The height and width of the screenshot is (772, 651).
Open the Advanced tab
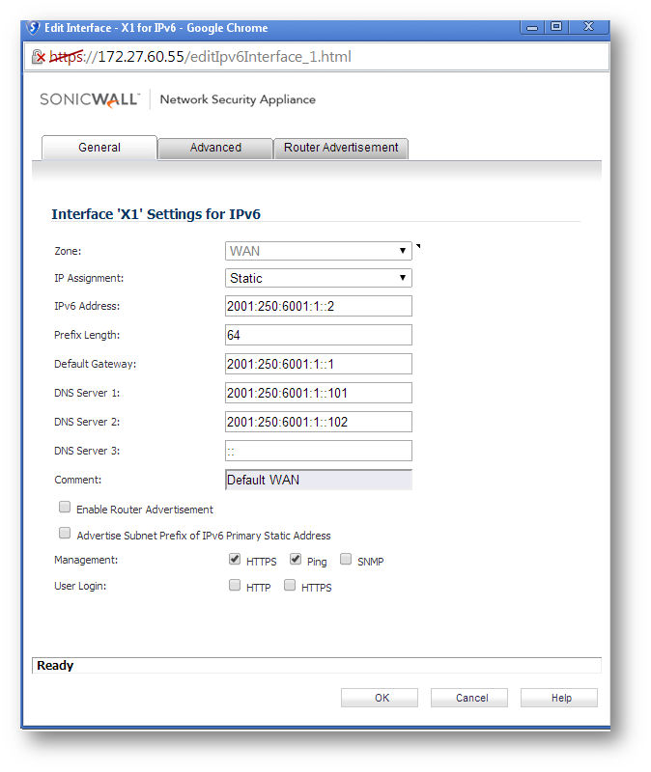pos(215,148)
